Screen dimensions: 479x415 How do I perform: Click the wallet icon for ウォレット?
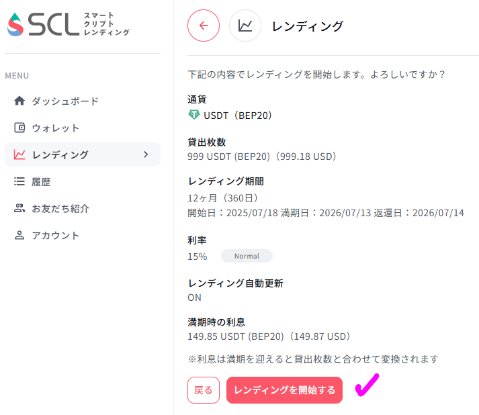19,128
